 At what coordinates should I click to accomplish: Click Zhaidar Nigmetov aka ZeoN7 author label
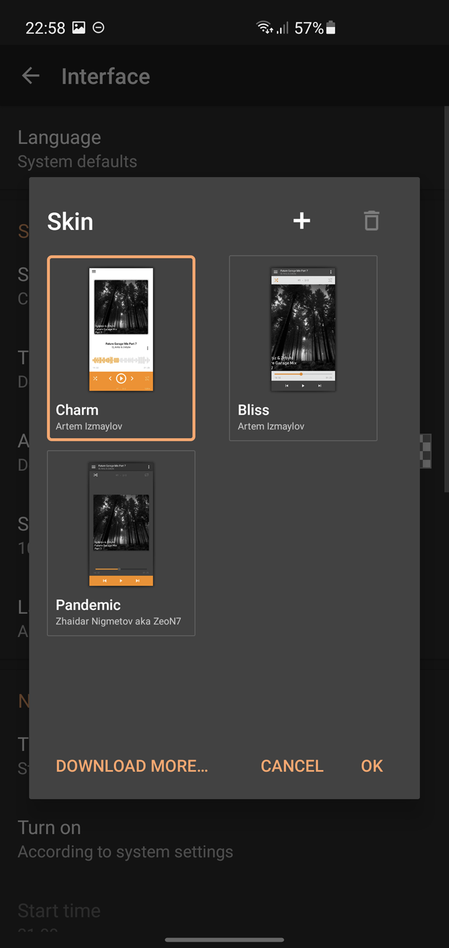[118, 622]
